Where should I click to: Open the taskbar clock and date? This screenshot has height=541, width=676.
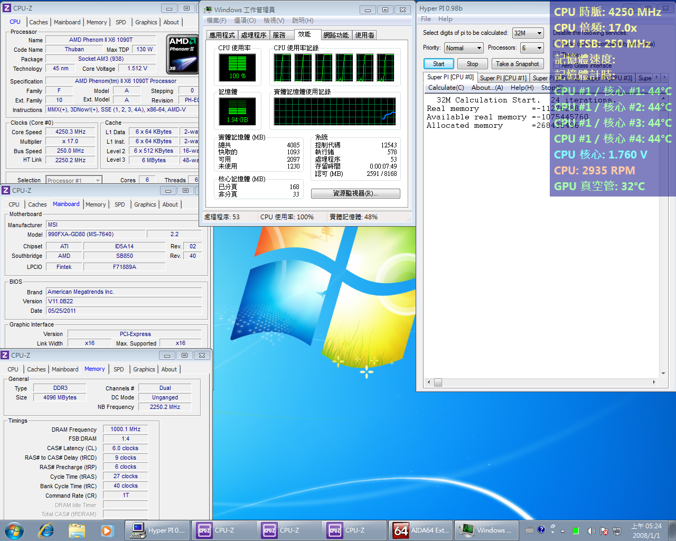point(646,530)
